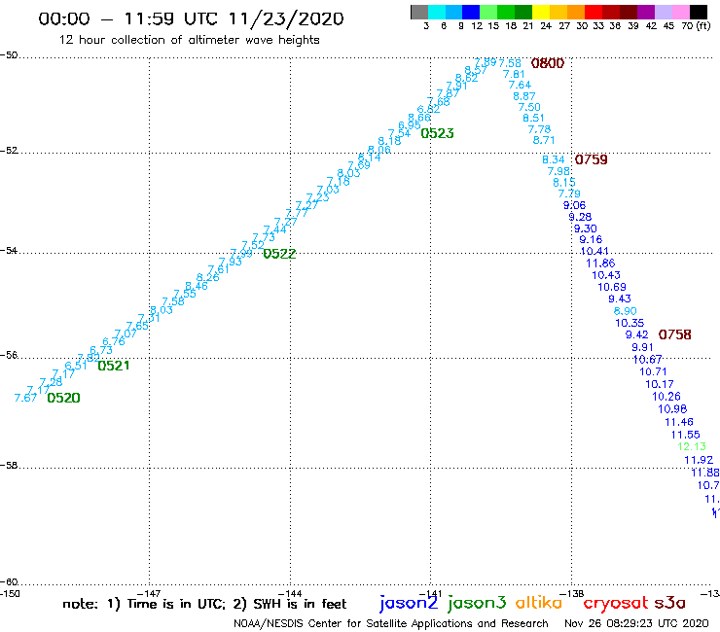Click the -58 latitude axis label
This screenshot has width=720, height=632.
click(9, 466)
